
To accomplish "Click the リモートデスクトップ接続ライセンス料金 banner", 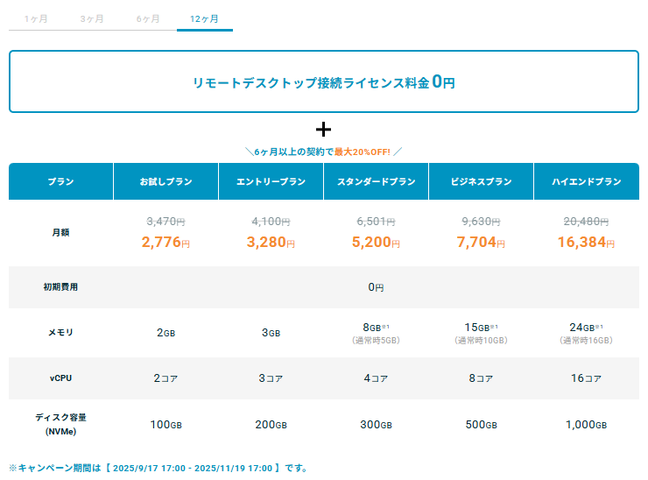I will (324, 82).
